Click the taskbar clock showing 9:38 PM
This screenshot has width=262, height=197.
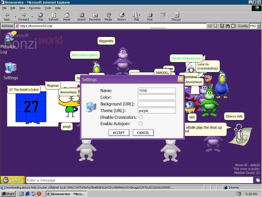click(x=251, y=194)
